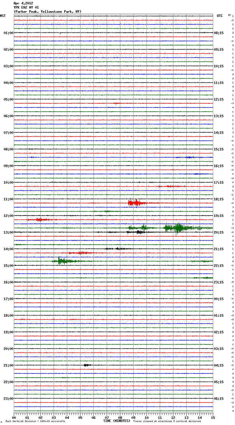Select the station code YPK EHZ WY 01
The height and width of the screenshot is (425, 235).
(26, 7)
